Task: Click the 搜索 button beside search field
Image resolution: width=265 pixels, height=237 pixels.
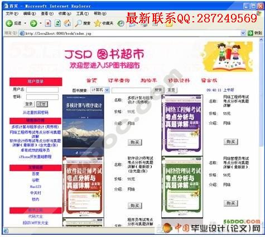Action: click(158, 90)
